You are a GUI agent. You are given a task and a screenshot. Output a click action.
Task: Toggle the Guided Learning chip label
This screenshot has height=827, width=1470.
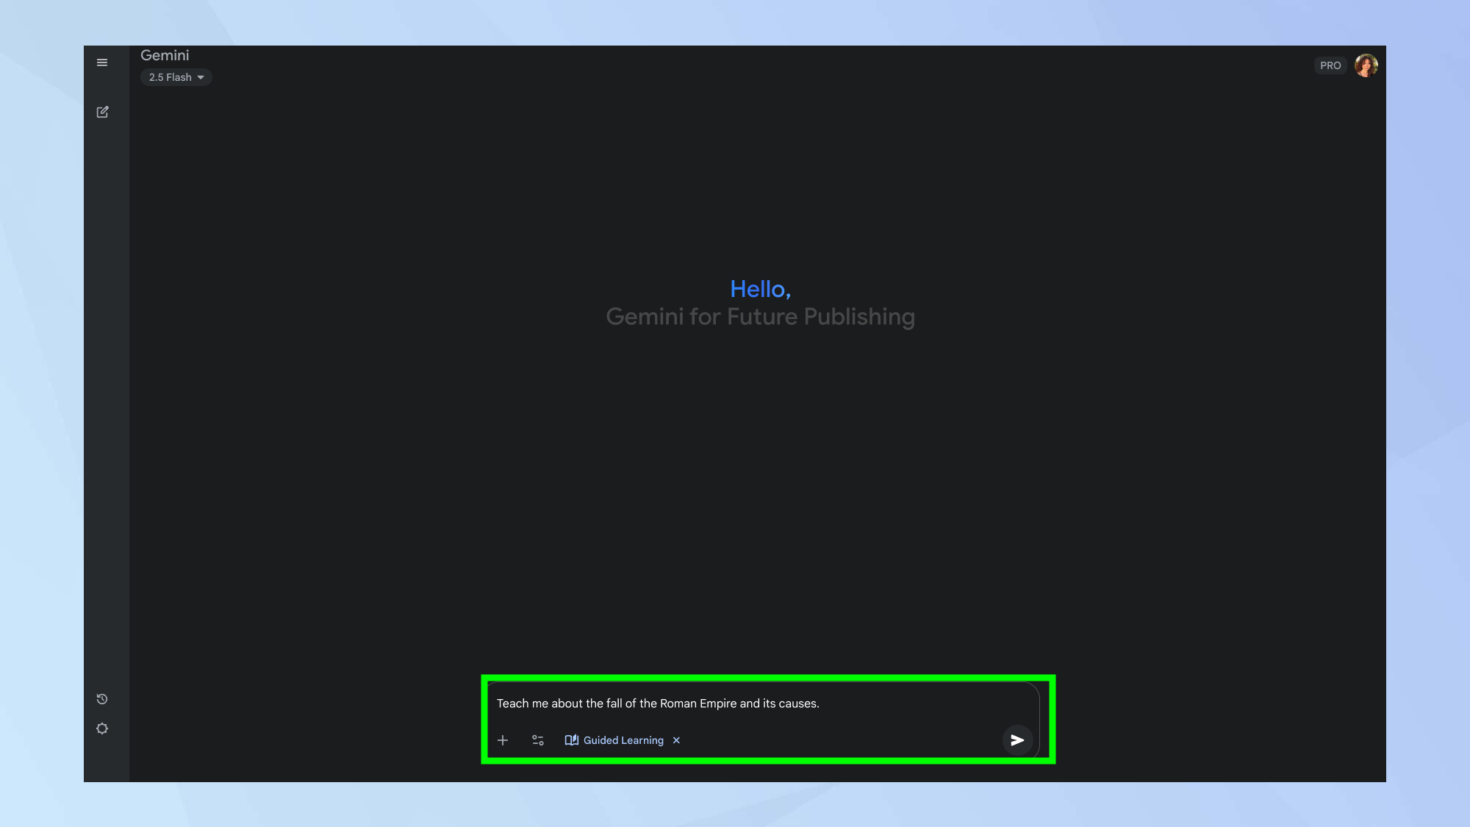623,740
